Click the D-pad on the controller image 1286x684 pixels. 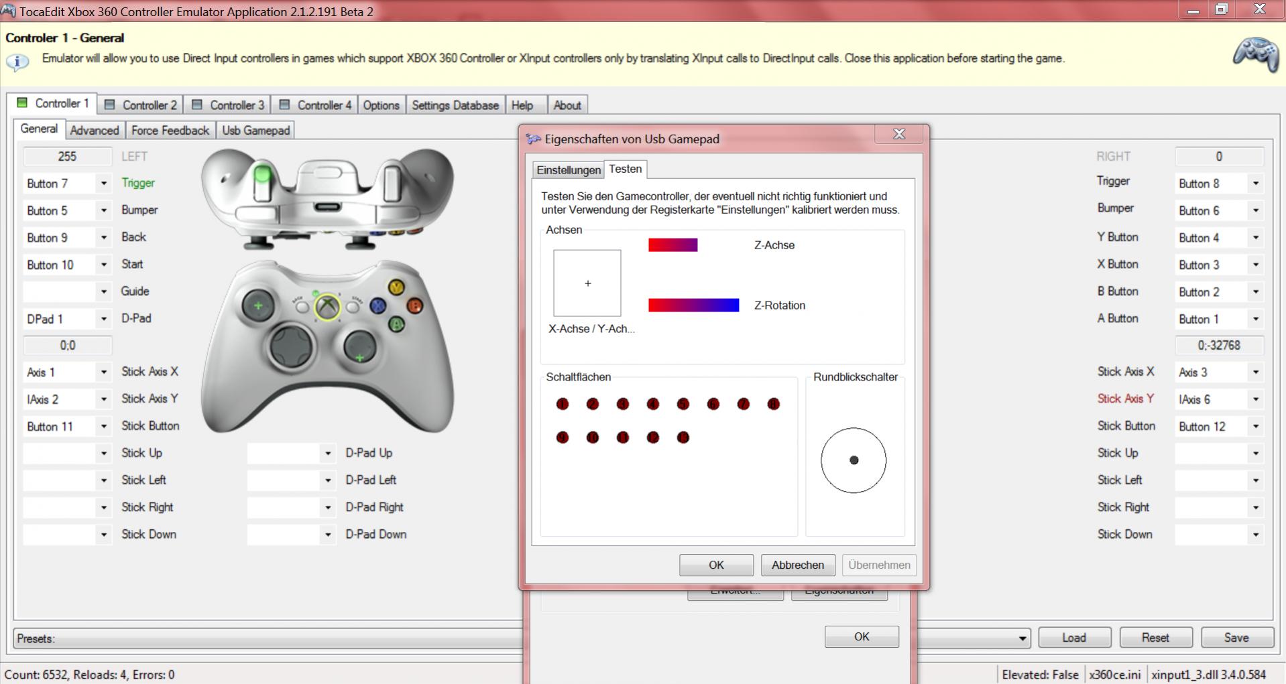pyautogui.click(x=292, y=348)
